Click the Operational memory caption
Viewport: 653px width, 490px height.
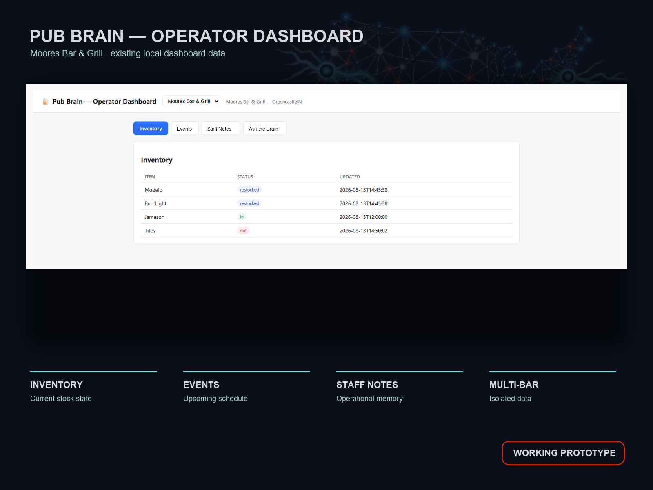pos(369,399)
